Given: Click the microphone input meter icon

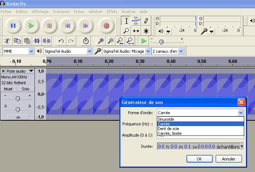Looking at the screenshot, I should [x=204, y=31].
